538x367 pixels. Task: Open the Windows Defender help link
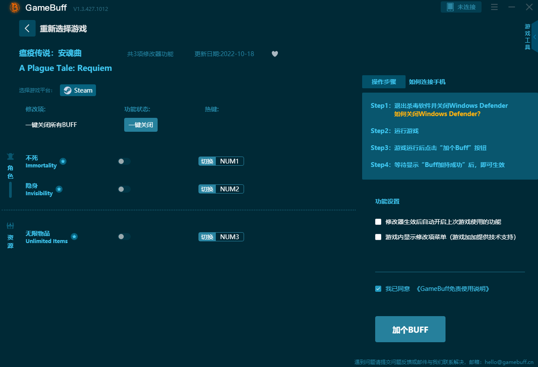coord(437,114)
